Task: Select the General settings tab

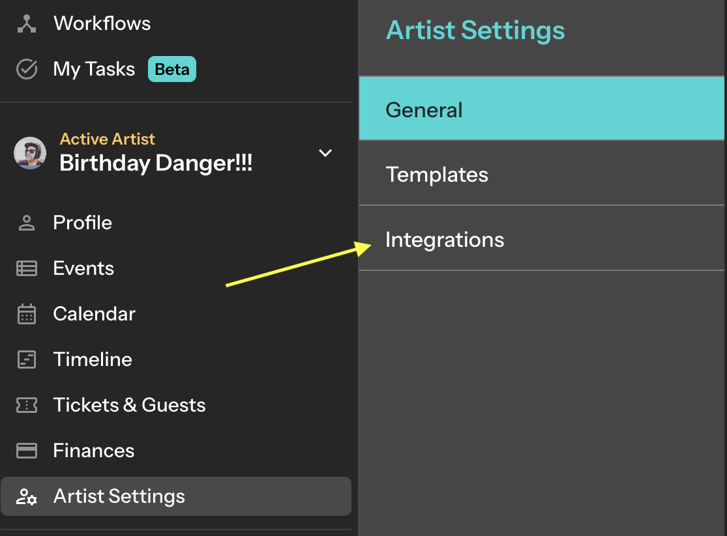Action: coord(542,109)
